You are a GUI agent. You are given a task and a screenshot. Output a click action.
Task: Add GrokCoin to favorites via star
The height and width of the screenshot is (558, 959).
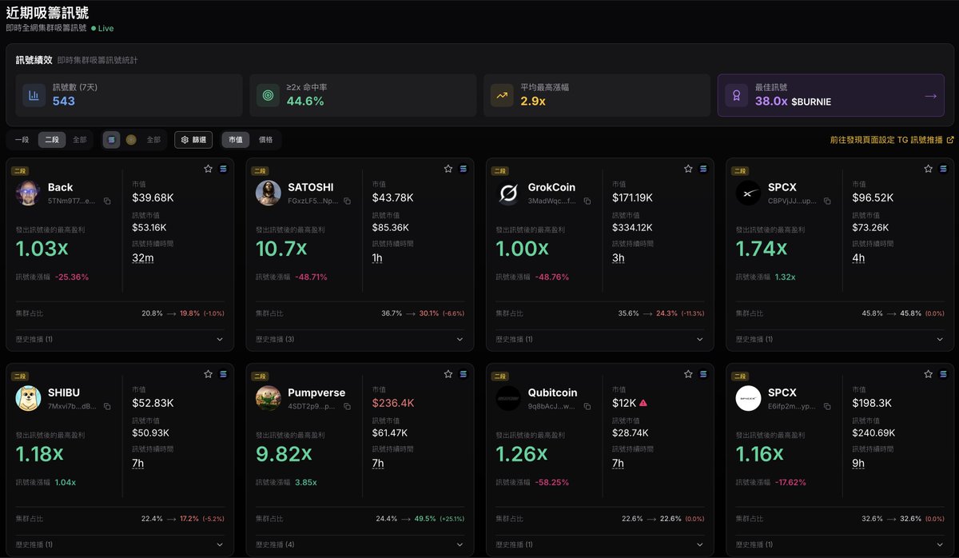[x=688, y=169]
